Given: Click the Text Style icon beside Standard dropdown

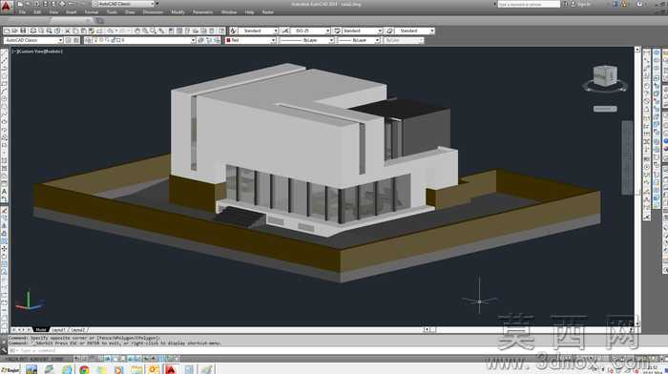Looking at the screenshot, I should [233, 31].
